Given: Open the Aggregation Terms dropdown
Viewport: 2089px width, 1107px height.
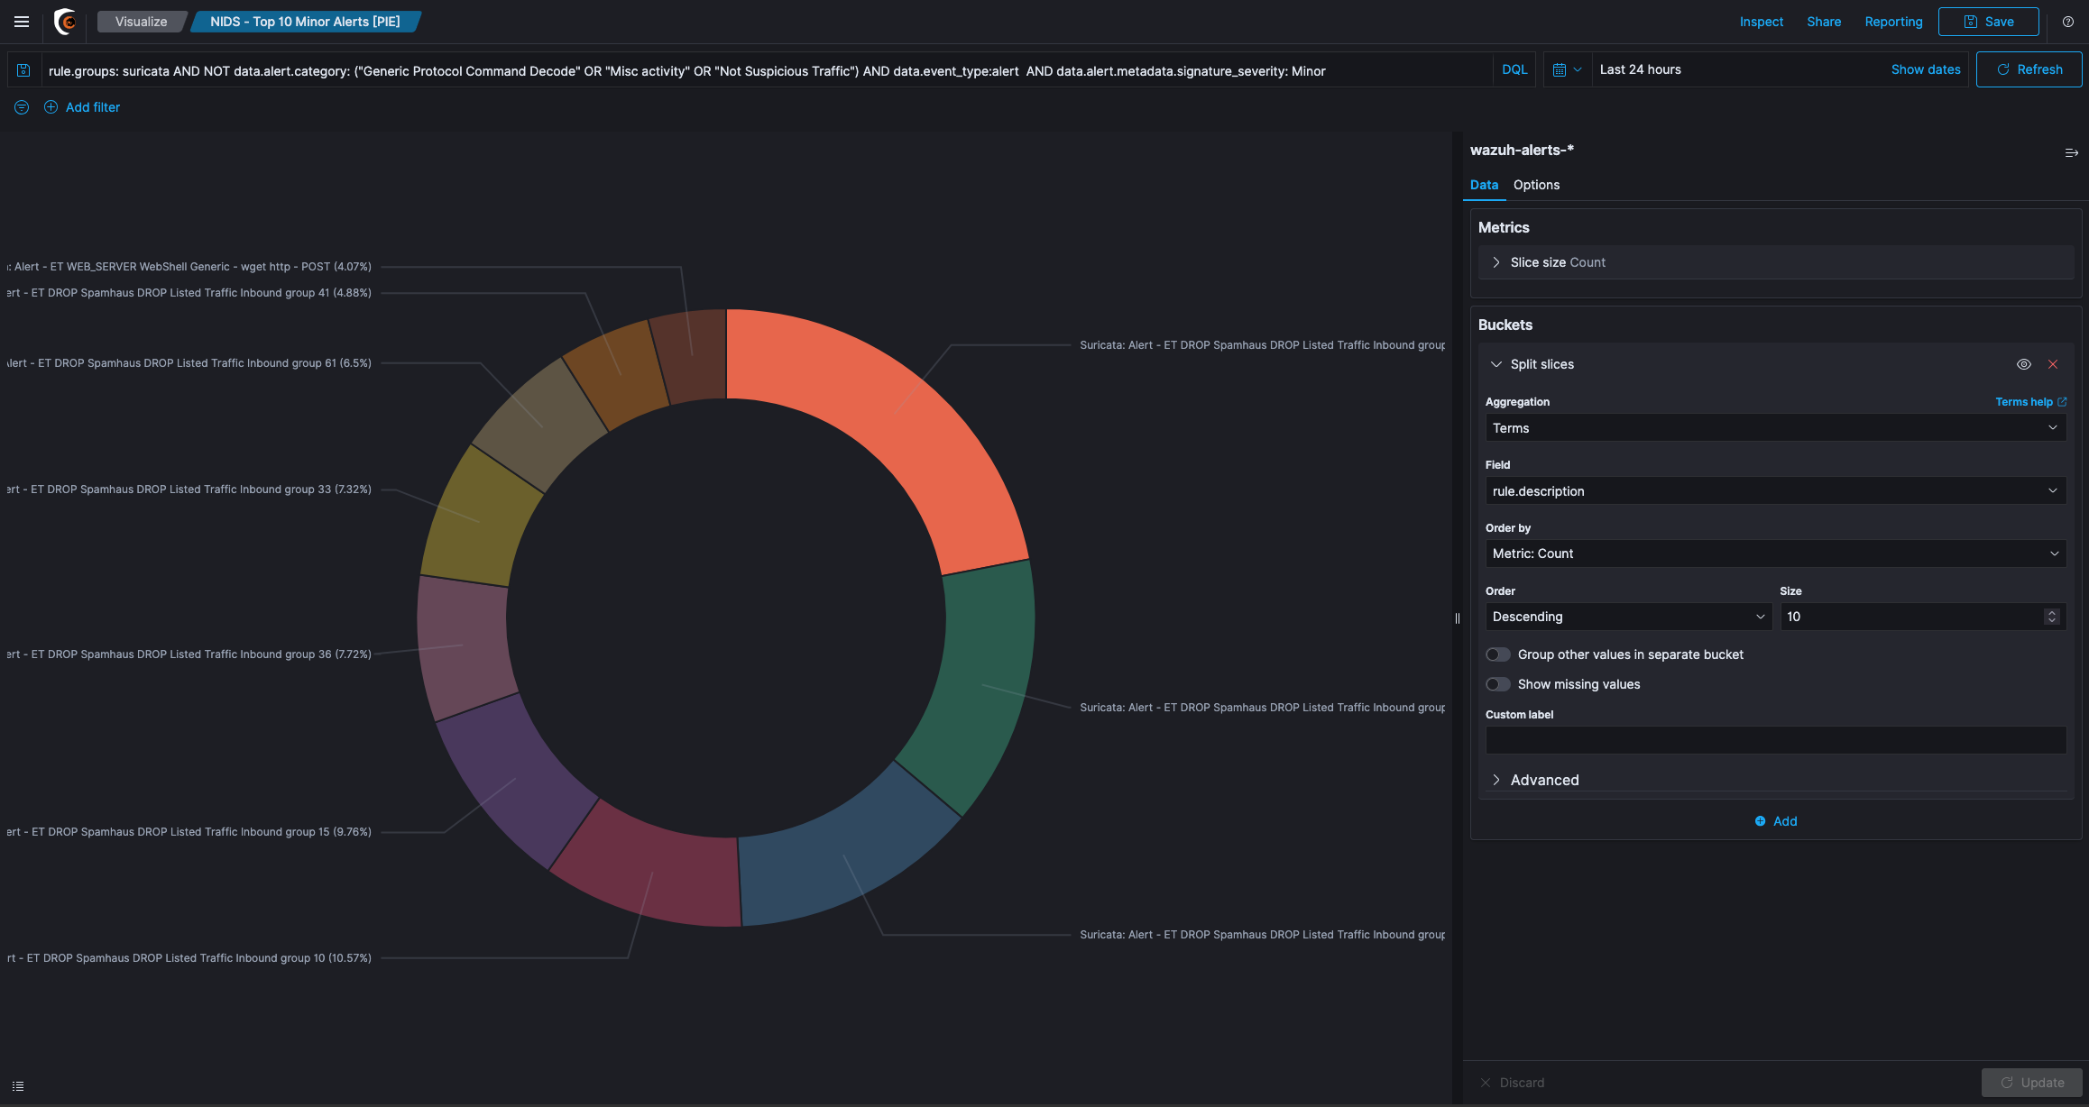Looking at the screenshot, I should 1774,428.
